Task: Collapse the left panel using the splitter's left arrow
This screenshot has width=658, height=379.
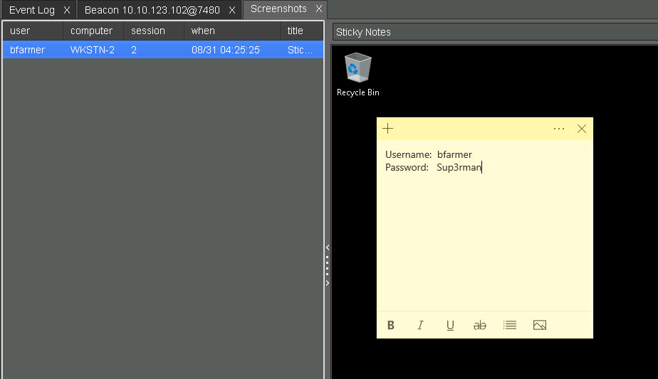Action: (x=328, y=247)
